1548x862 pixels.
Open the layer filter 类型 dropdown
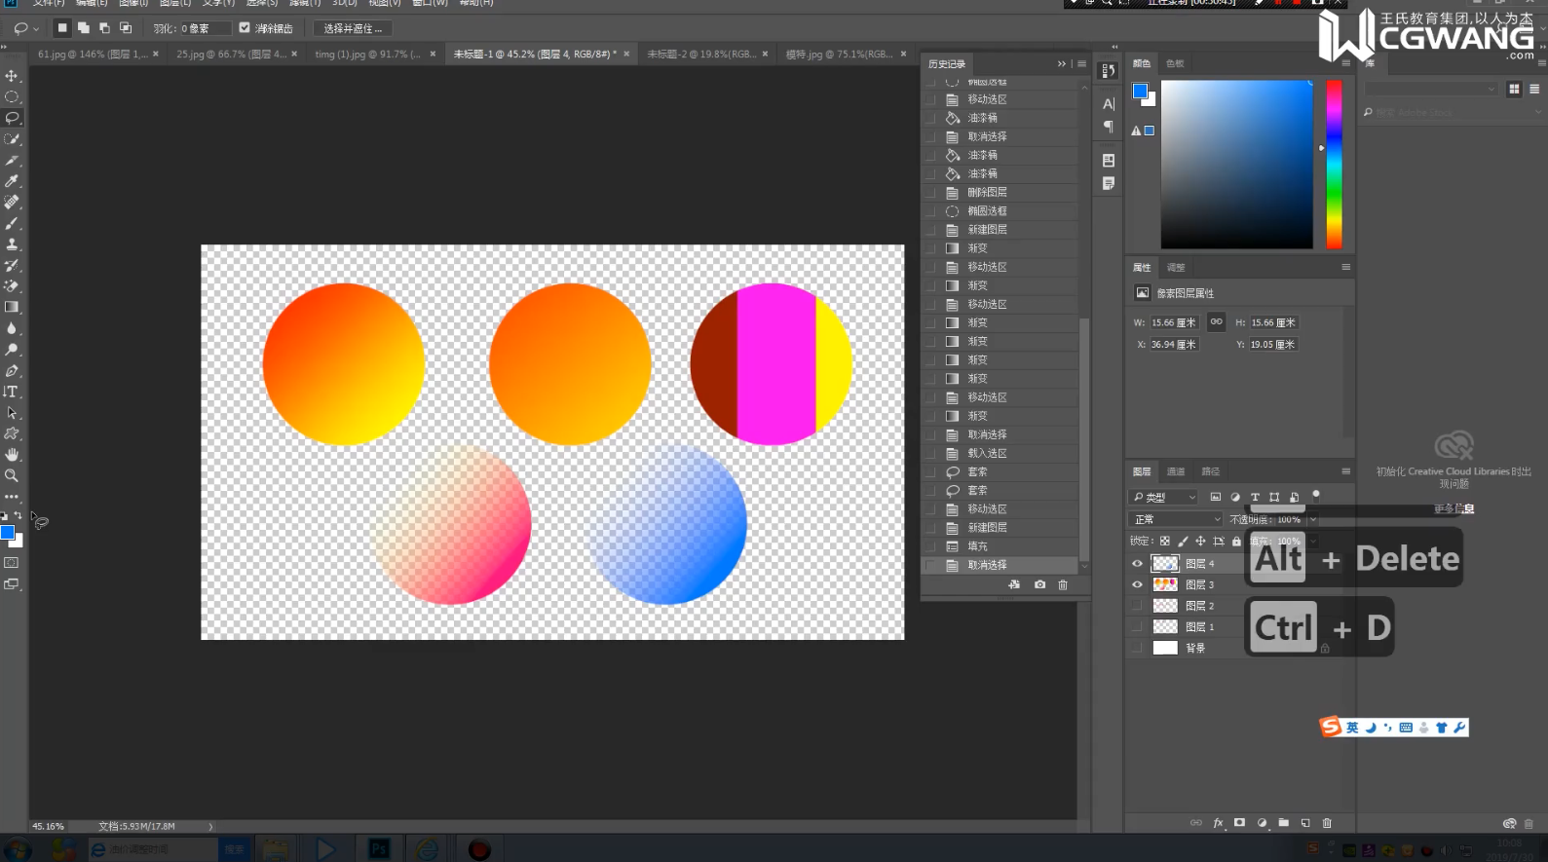(x=1163, y=497)
